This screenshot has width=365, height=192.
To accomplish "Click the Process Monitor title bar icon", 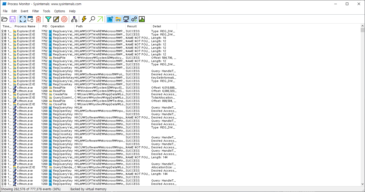I will (x=4, y=4).
